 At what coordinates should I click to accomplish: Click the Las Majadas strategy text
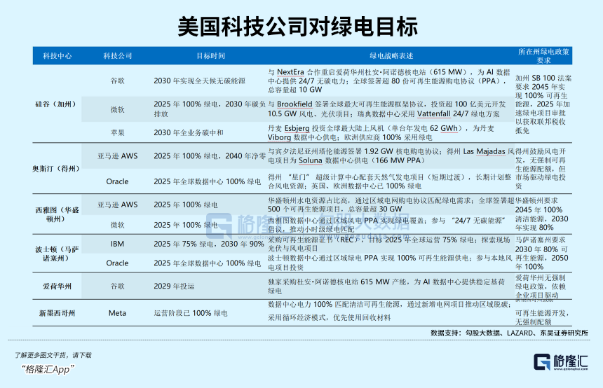click(x=391, y=156)
